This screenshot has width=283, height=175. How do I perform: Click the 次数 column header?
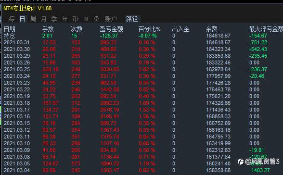(77, 29)
